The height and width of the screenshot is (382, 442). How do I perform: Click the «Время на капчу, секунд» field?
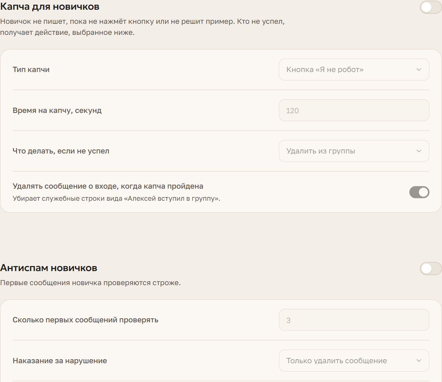354,110
